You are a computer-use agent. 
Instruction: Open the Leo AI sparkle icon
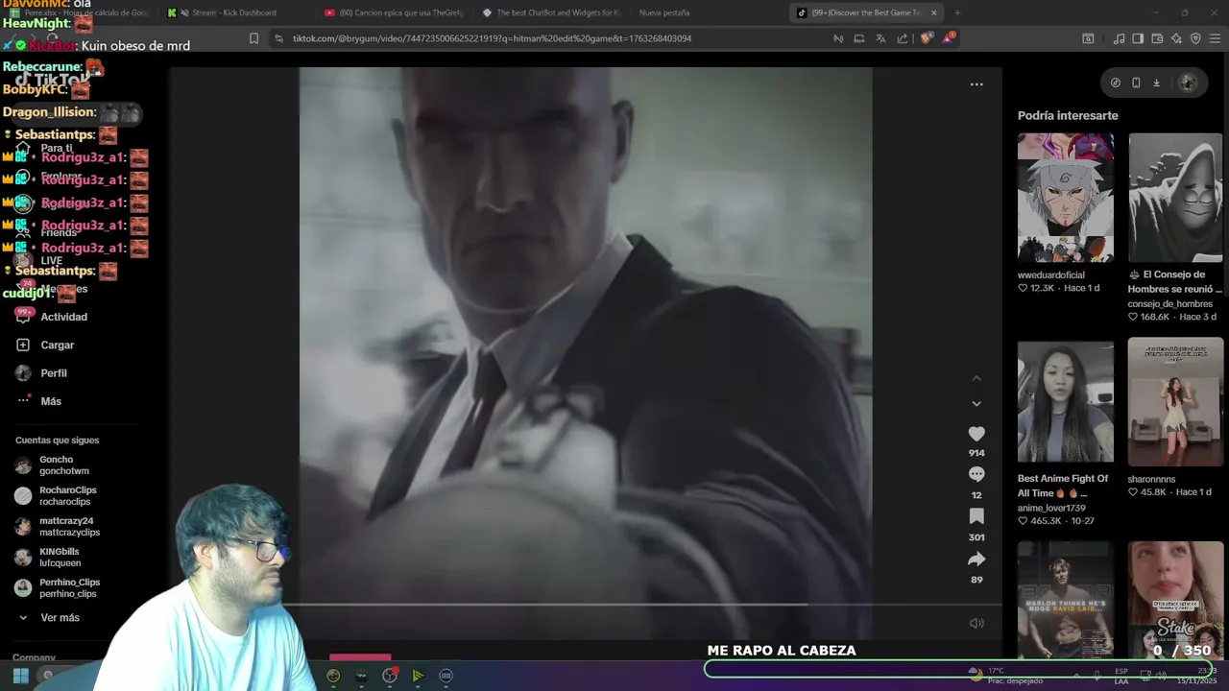tap(1176, 38)
